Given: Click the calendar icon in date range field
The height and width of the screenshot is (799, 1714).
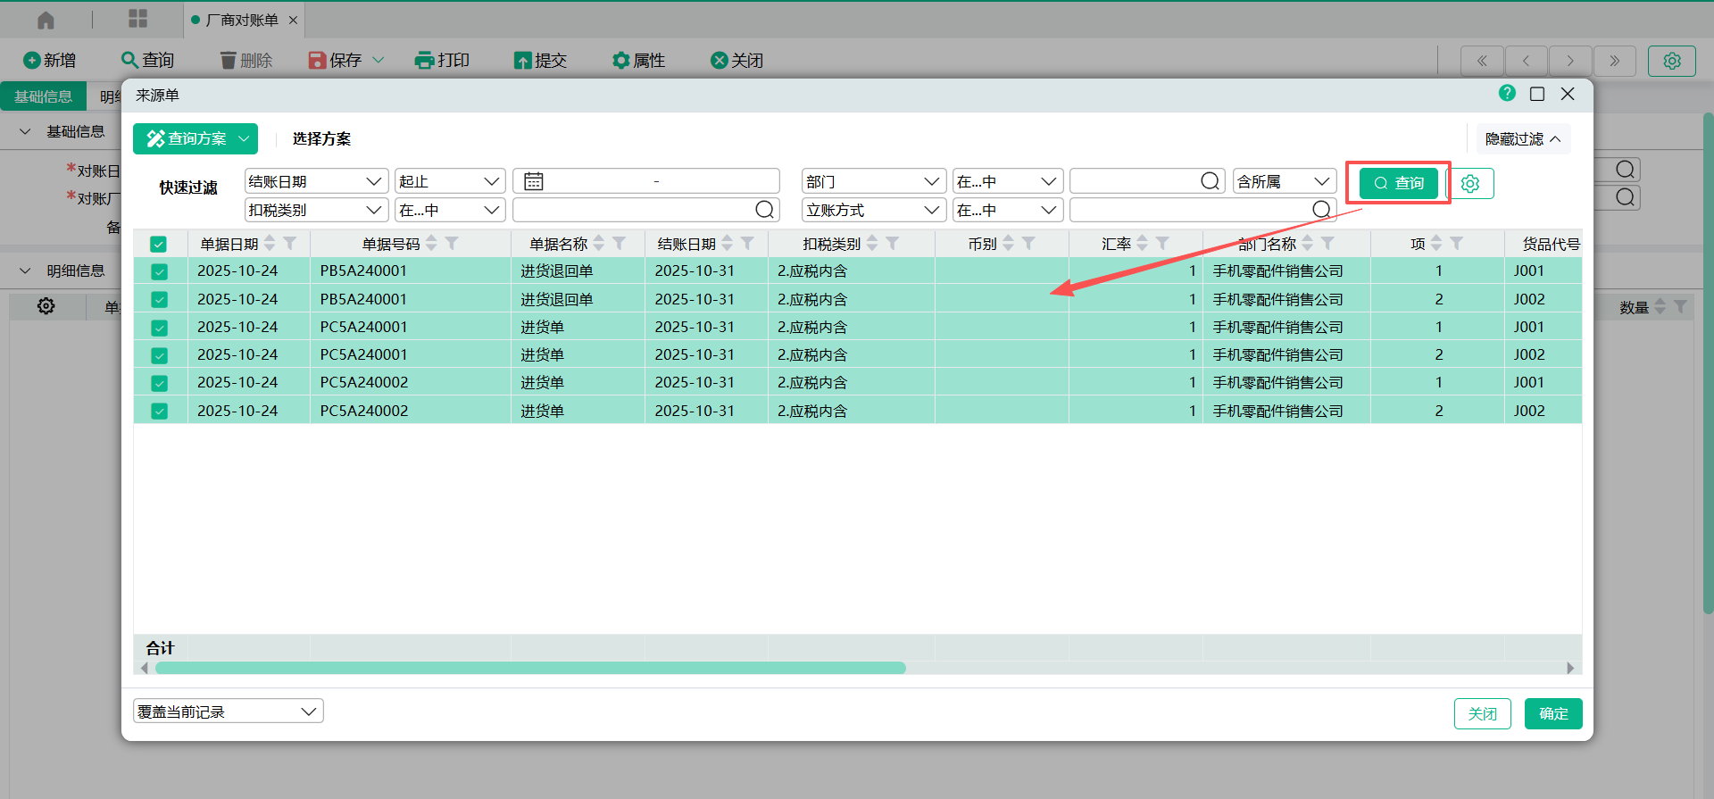Looking at the screenshot, I should coord(534,181).
